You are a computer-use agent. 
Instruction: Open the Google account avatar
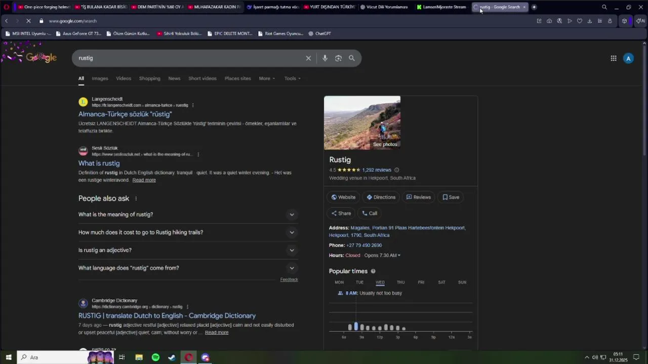[x=628, y=58]
